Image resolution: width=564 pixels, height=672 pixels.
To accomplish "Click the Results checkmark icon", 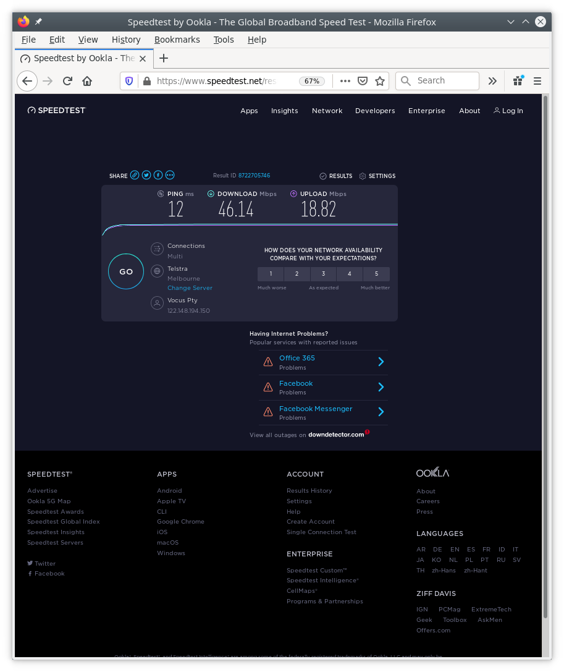I will [323, 176].
